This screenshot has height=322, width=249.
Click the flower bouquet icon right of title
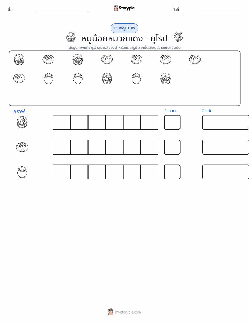[x=178, y=37]
